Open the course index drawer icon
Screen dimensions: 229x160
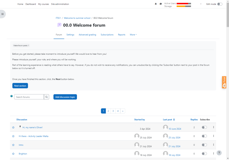pyautogui.click(x=2, y=14)
